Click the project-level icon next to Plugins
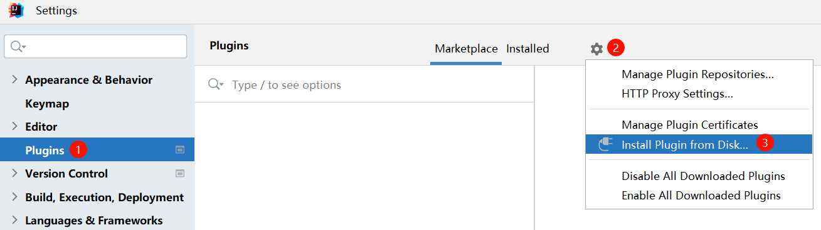Screen dimensions: 821x230 click(x=180, y=150)
